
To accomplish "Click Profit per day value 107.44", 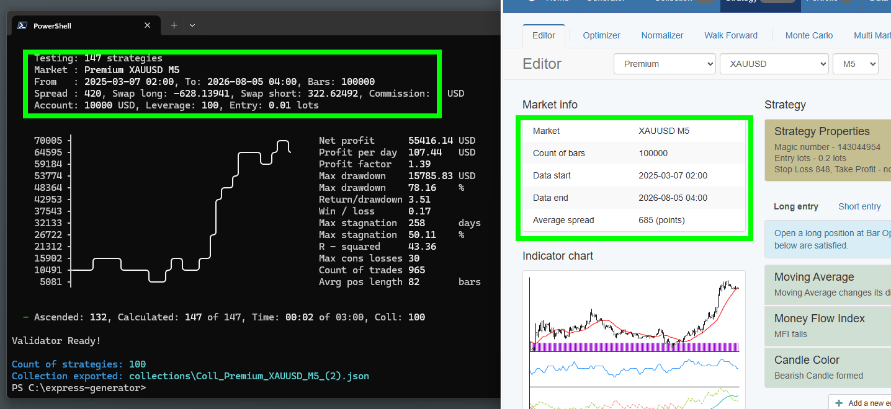I will pos(425,152).
